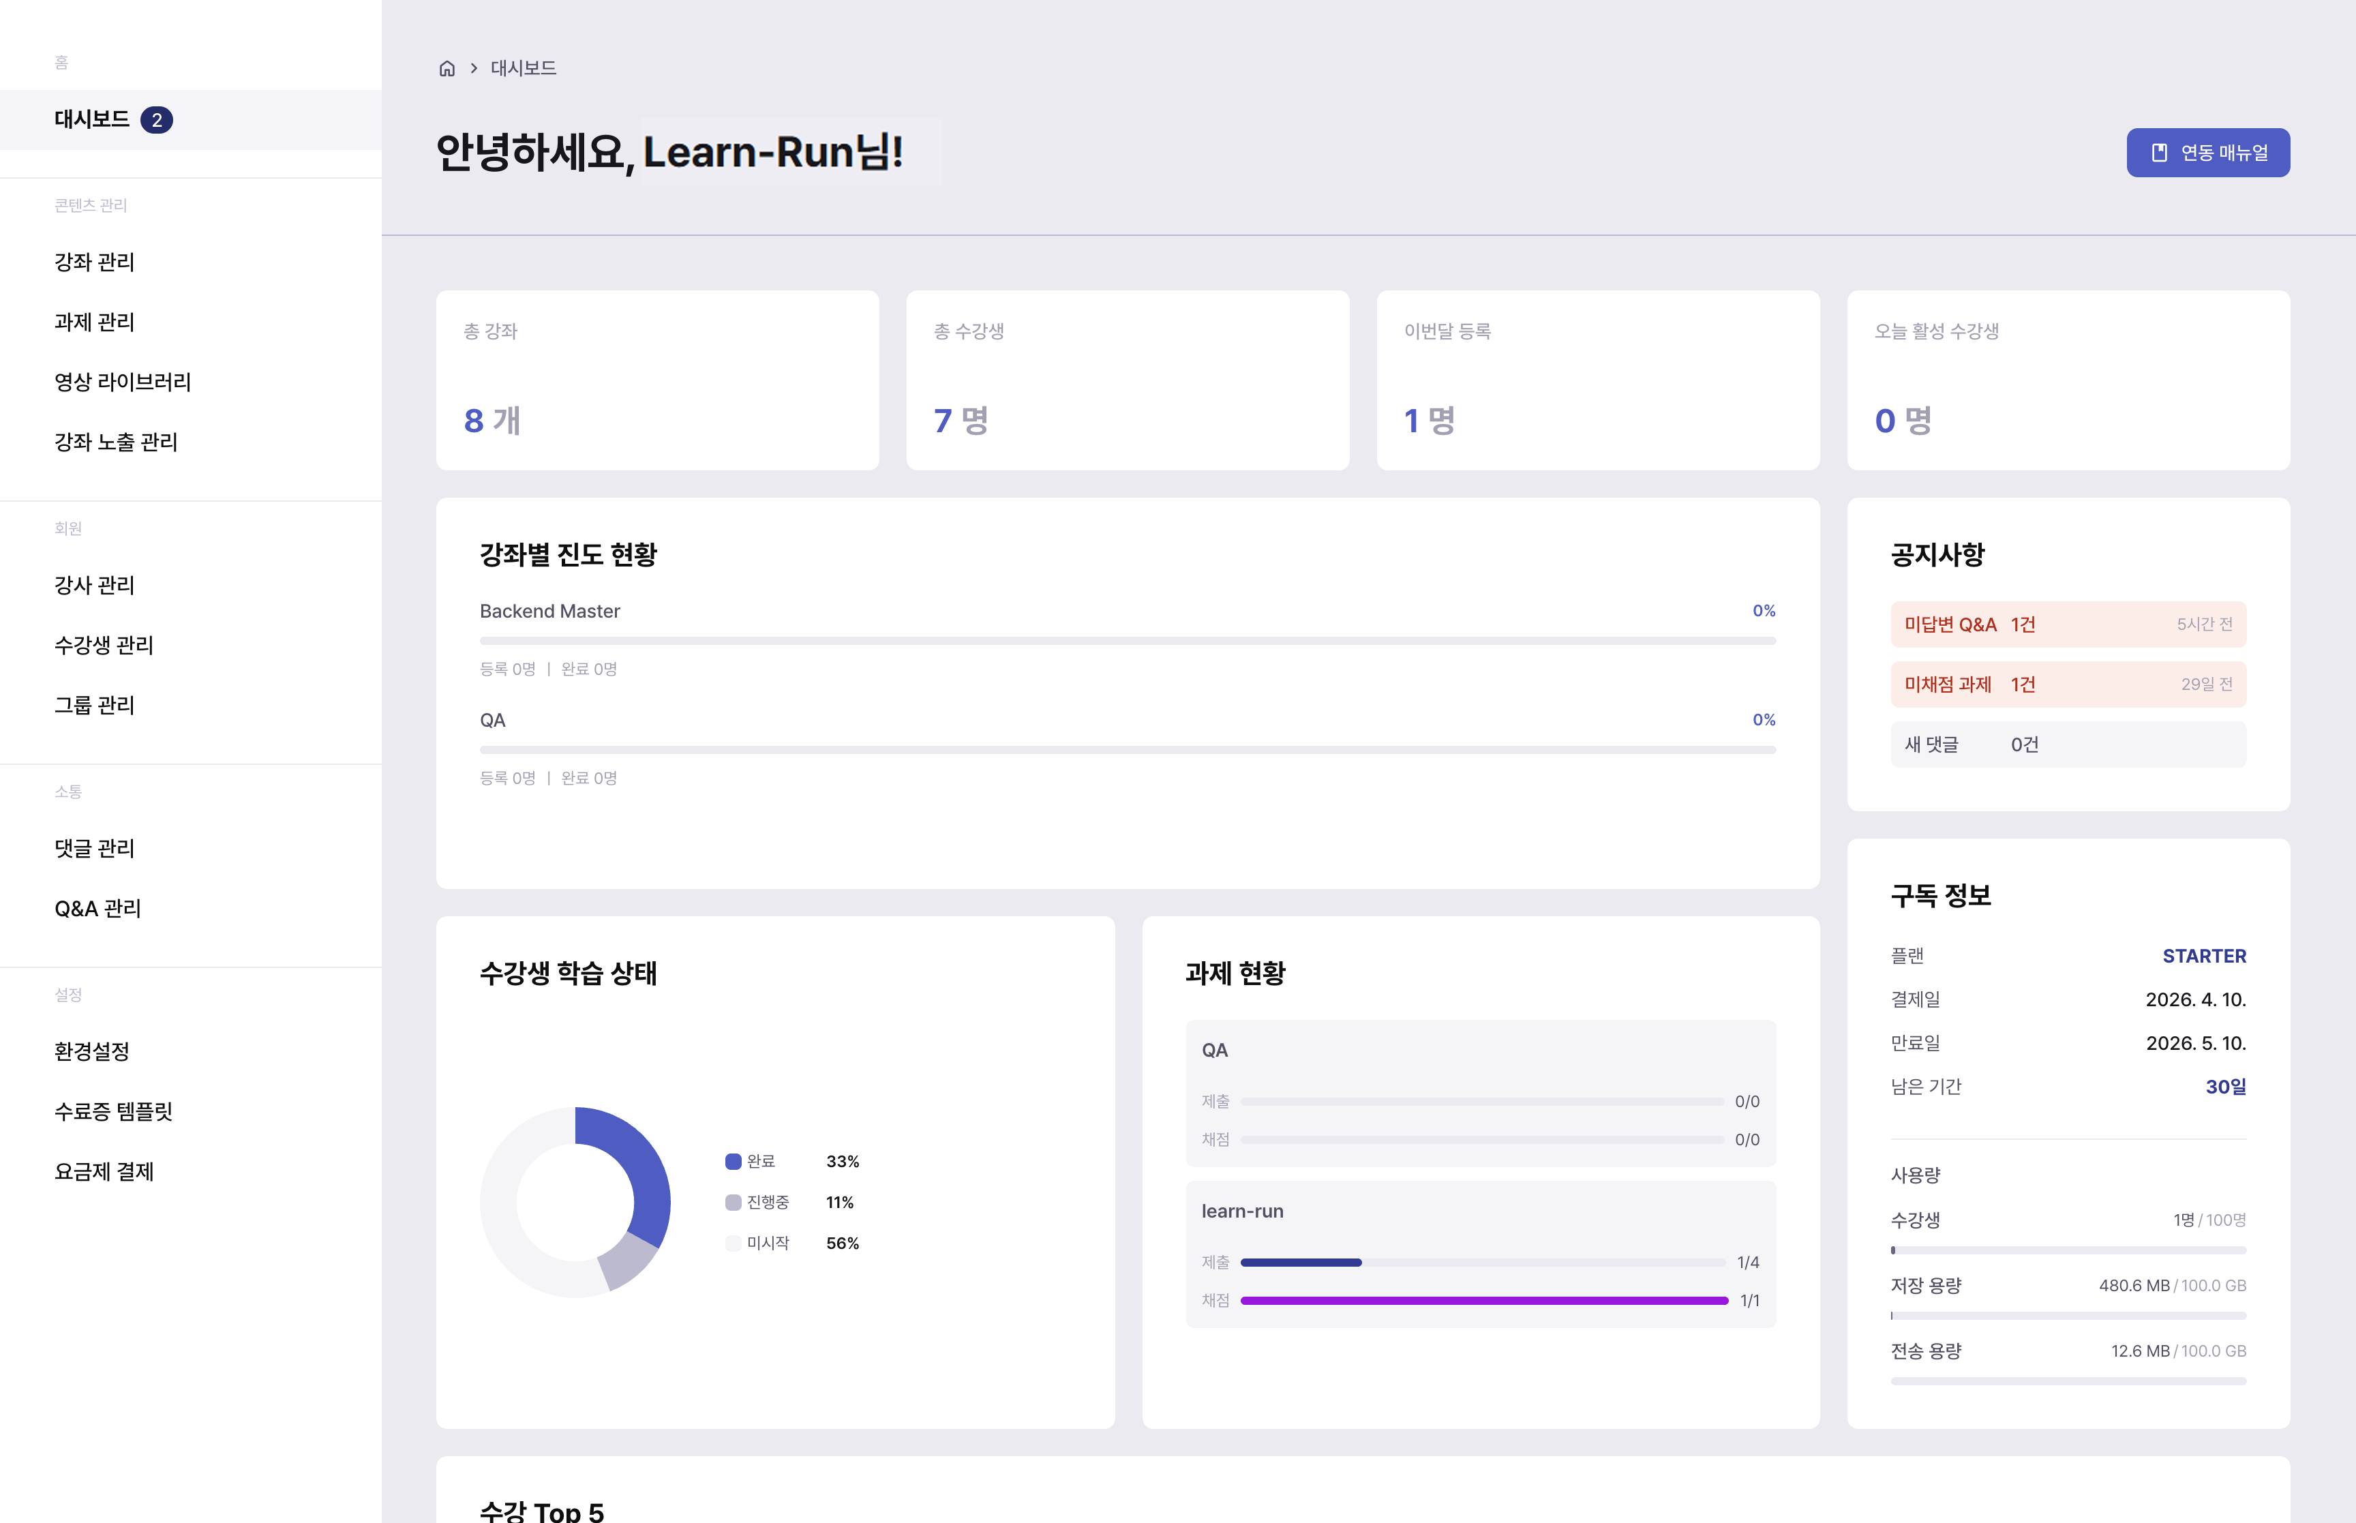Open 요금제 결제 page

pos(104,1172)
